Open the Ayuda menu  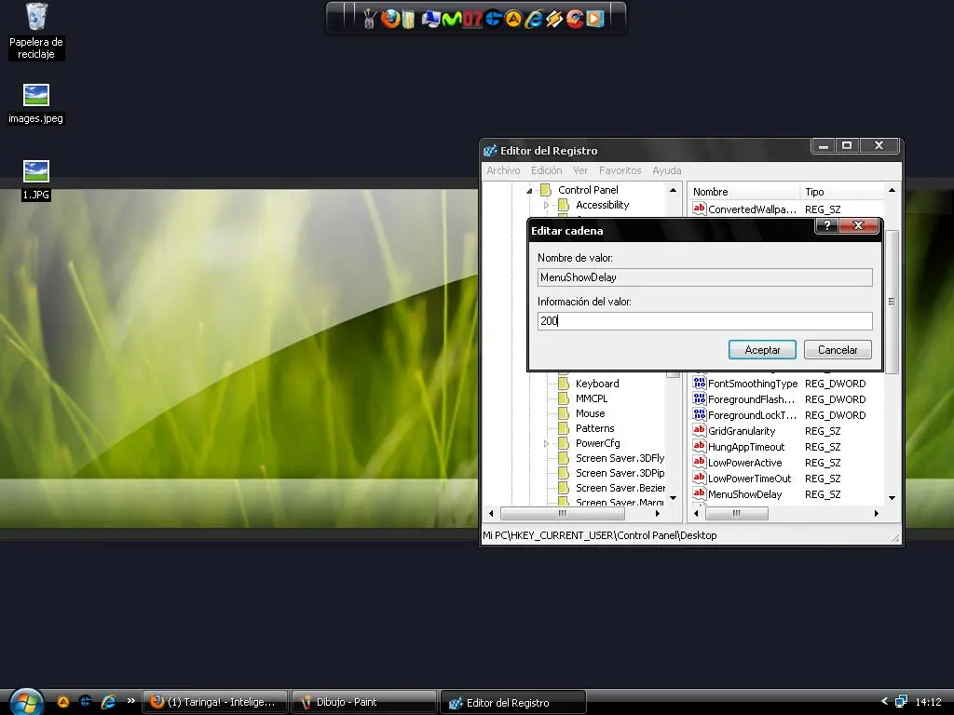(x=667, y=171)
